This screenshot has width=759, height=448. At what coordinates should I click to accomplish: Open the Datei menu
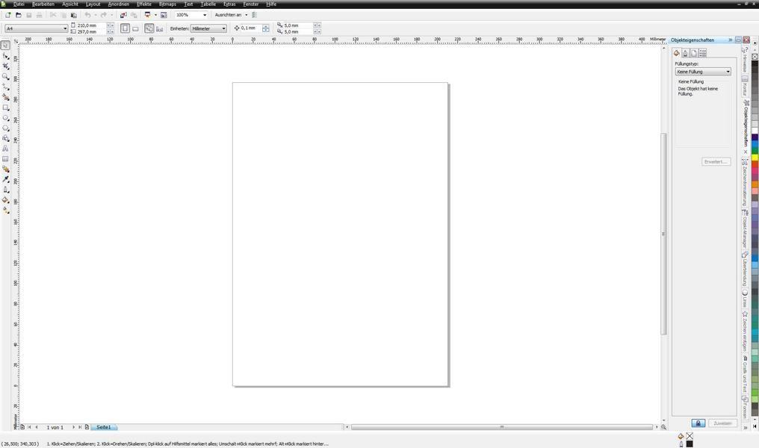tap(19, 4)
